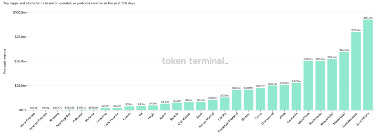
Task: Select the PancakeSwap revenue bar
Action: (356, 71)
